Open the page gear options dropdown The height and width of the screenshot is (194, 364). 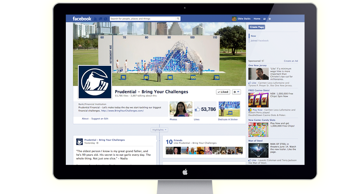(236, 92)
